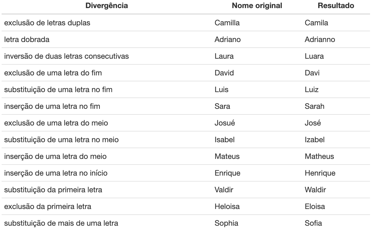This screenshot has width=373, height=230.
Task: Click the result Luiz
Action: click(x=311, y=90)
